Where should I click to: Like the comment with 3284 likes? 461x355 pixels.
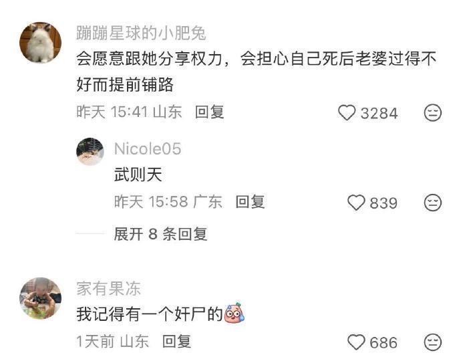pyautogui.click(x=347, y=112)
